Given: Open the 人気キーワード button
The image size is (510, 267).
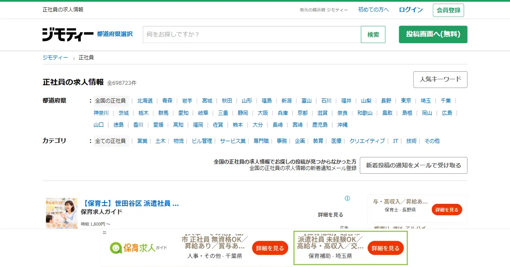Looking at the screenshot, I should tap(440, 79).
